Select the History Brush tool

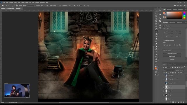(156, 36)
